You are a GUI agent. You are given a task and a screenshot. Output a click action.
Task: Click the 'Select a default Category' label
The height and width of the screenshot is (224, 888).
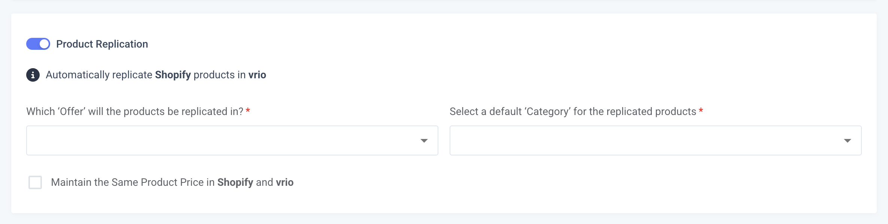(x=573, y=112)
